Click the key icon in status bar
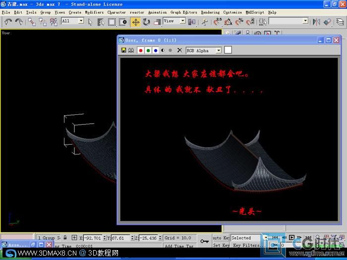The image size is (347, 260). 204,241
